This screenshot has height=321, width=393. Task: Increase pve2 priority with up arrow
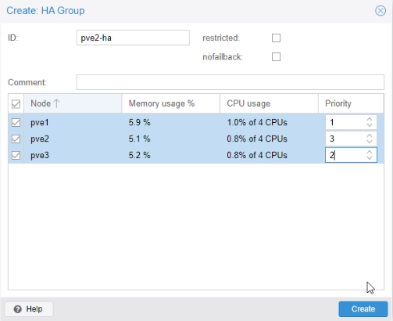370,136
